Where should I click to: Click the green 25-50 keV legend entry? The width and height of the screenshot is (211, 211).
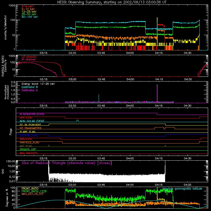pos(29,14)
